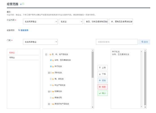Click the info icon beside 经营范围 heading
156x113 pixels.
[23, 4]
